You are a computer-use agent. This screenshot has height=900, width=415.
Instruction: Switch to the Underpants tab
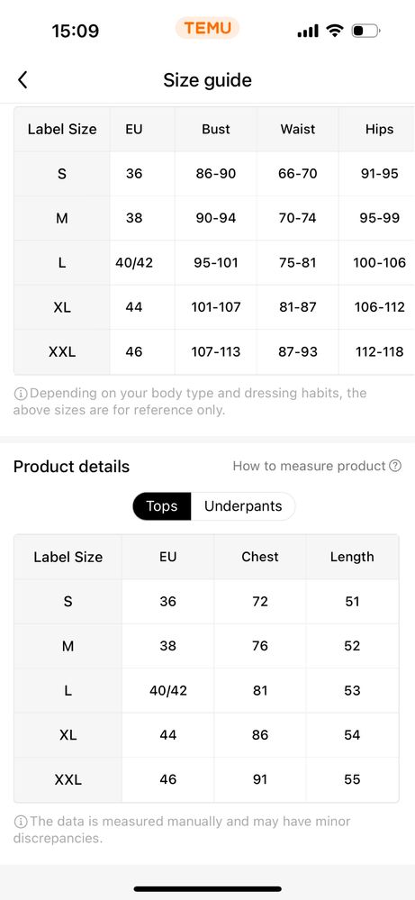click(x=243, y=506)
